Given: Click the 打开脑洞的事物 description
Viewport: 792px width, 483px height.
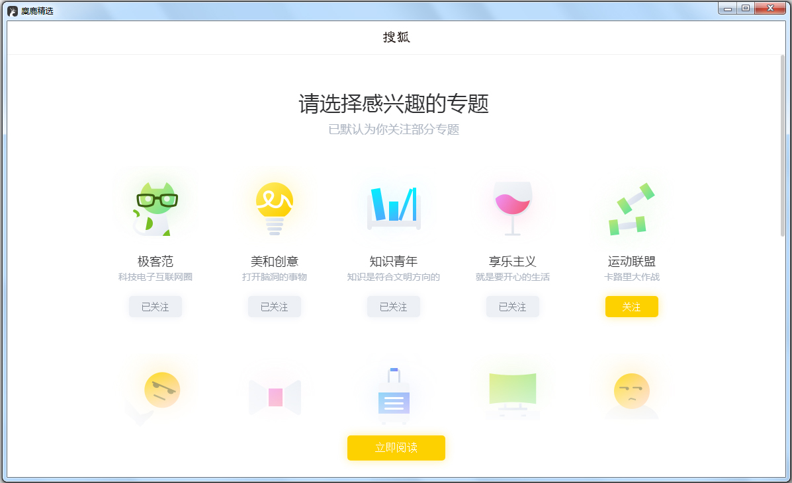Looking at the screenshot, I should coord(275,277).
